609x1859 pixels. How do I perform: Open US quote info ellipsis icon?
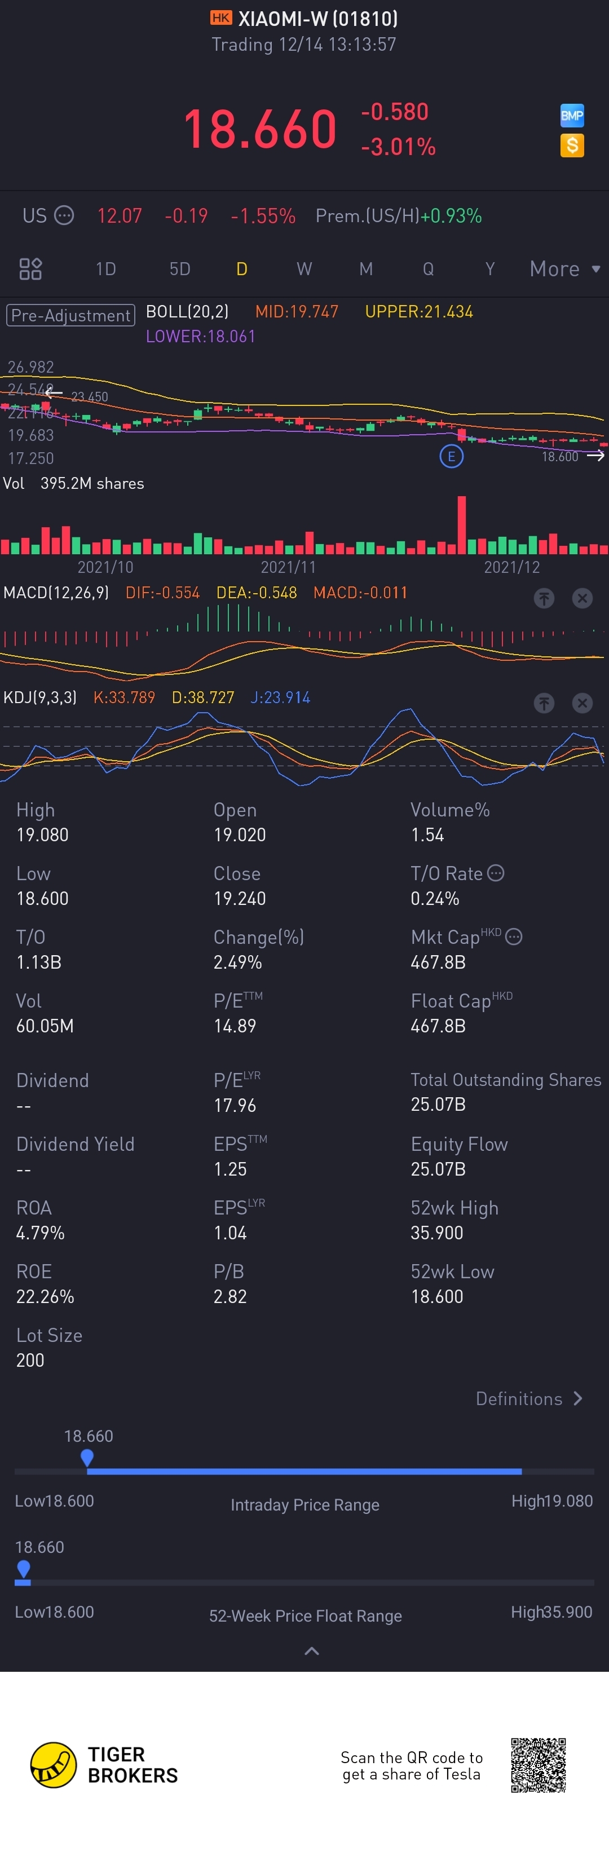pos(64,216)
